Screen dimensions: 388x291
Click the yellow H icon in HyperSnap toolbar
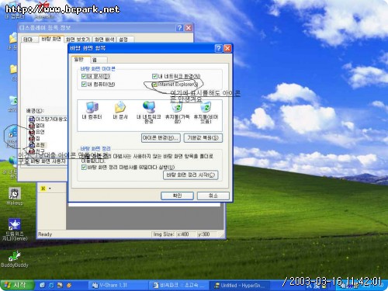click(x=43, y=189)
